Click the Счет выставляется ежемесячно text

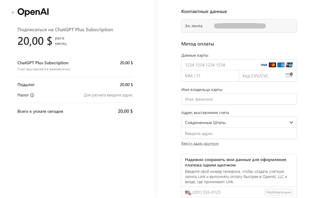(x=43, y=69)
